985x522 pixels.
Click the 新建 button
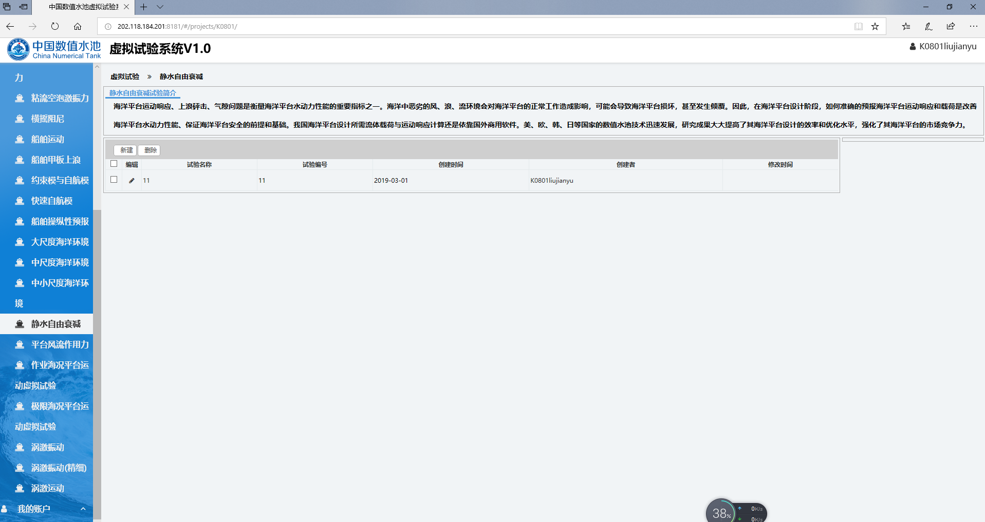(126, 150)
